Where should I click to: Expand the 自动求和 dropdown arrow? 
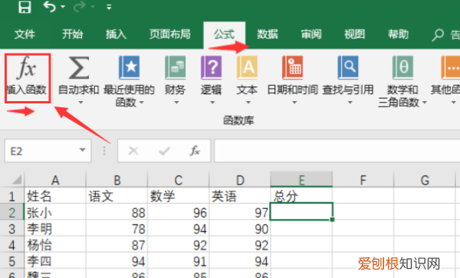coord(80,103)
